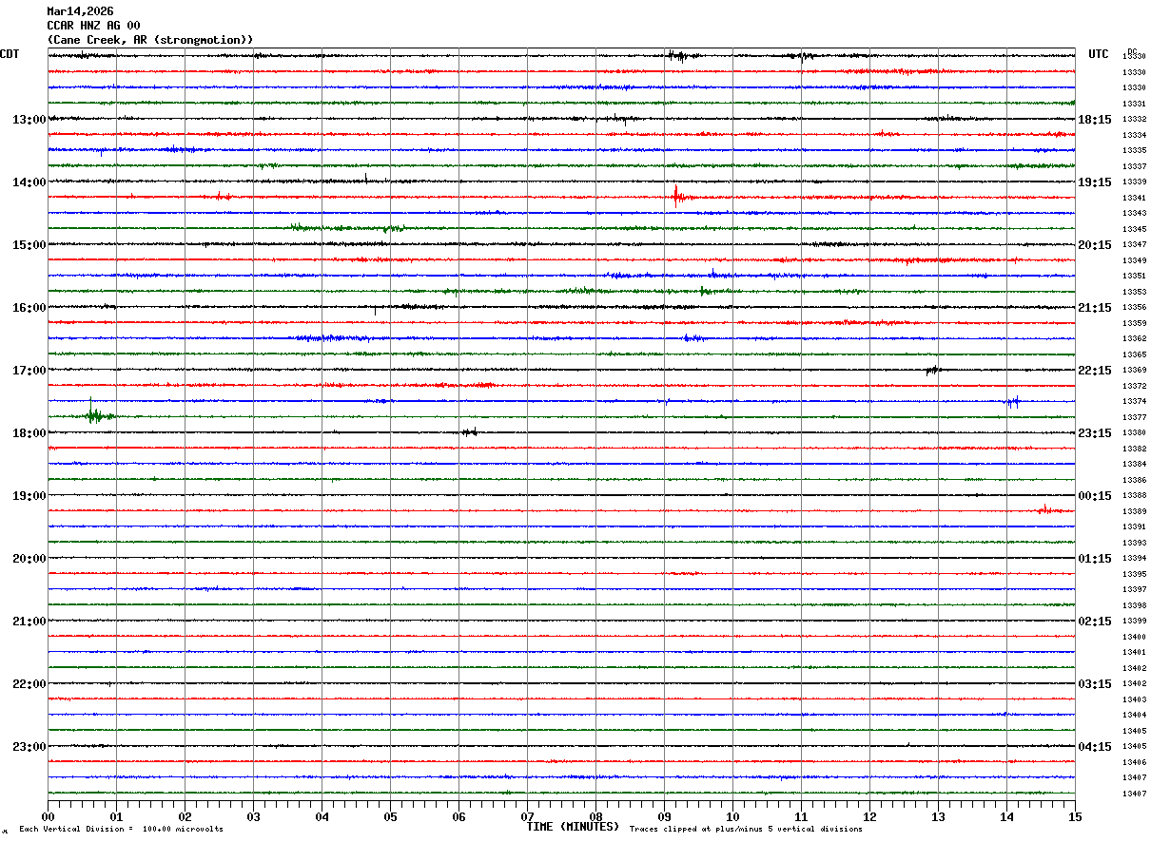This screenshot has width=1151, height=842.
Task: Click the DC offset value 13339
Action: click(x=1134, y=182)
